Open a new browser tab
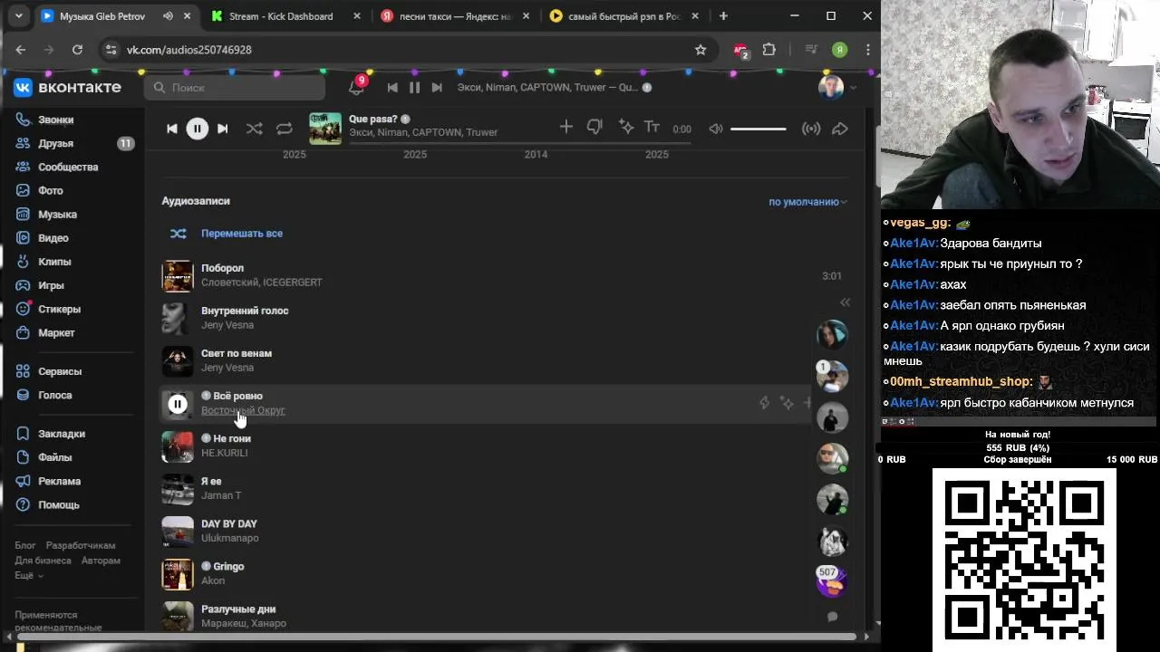This screenshot has width=1160, height=652. pyautogui.click(x=723, y=16)
